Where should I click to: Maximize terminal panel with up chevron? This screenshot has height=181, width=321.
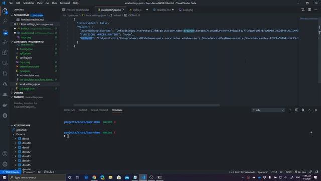pos(309,110)
